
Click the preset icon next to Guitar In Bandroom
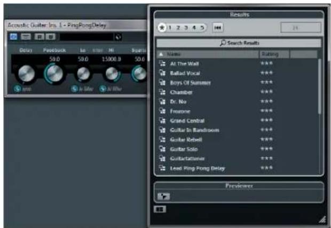coord(162,130)
